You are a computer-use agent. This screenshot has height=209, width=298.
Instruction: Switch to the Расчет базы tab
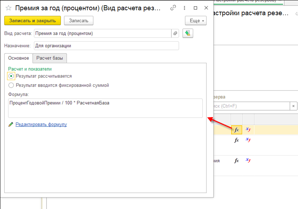click(x=50, y=58)
